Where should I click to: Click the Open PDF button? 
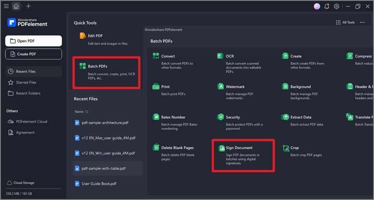point(34,41)
